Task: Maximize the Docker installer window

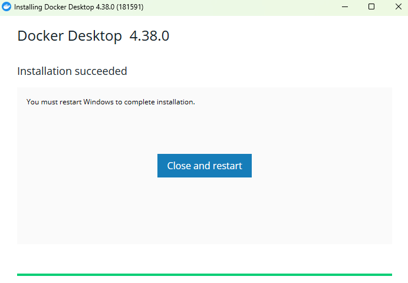Action: (x=371, y=6)
